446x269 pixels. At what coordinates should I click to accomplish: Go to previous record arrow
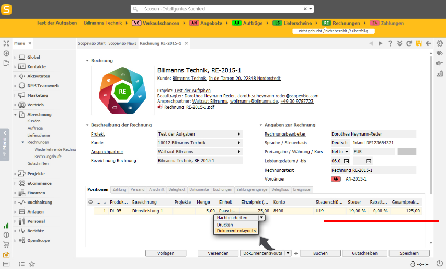tap(371, 43)
